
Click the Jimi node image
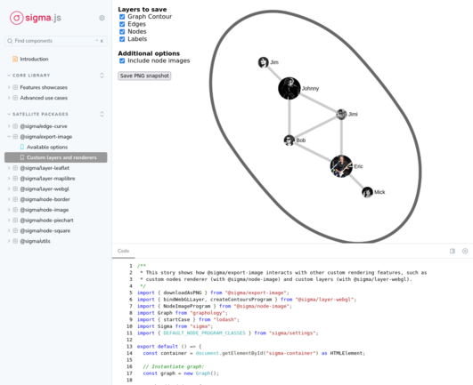coord(341,115)
